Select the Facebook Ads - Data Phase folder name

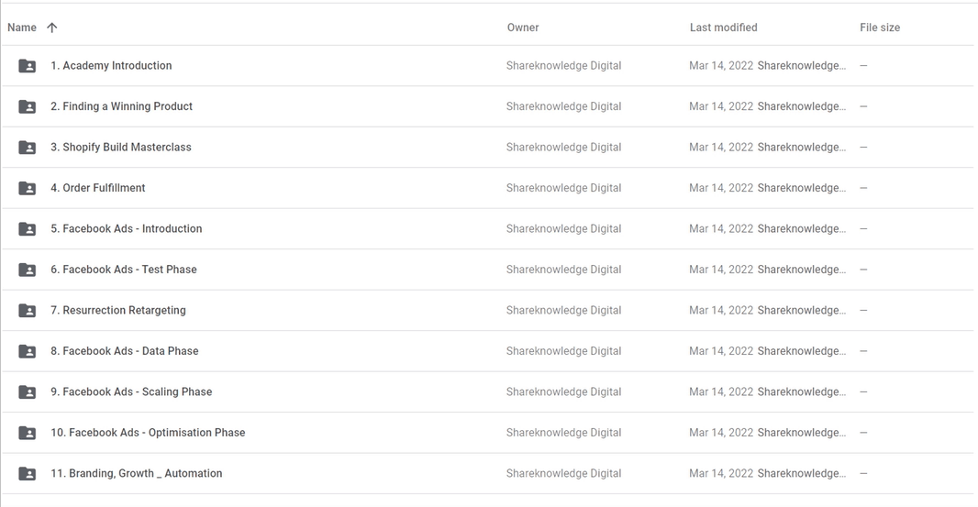coord(125,351)
